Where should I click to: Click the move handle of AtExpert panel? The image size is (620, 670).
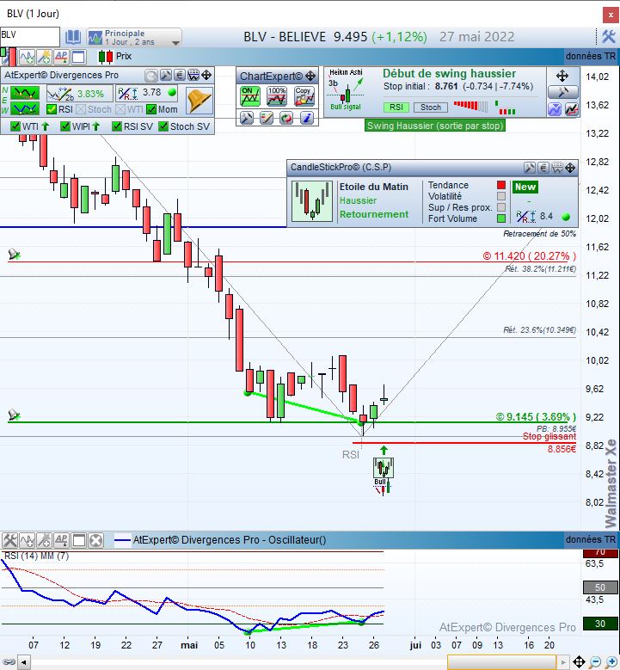click(206, 76)
